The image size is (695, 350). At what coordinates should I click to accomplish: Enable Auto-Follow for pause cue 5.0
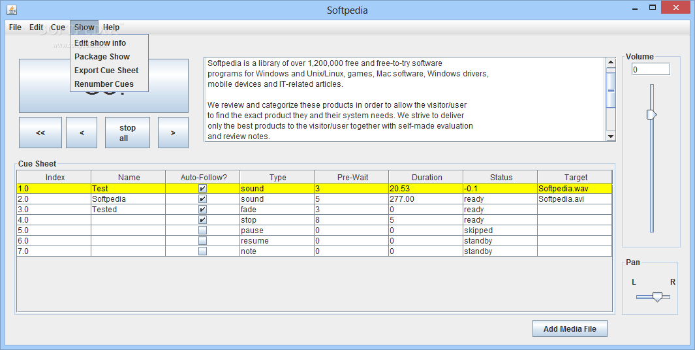click(x=202, y=231)
